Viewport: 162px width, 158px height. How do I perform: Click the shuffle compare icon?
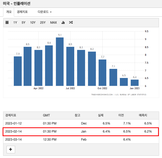(x=71, y=22)
